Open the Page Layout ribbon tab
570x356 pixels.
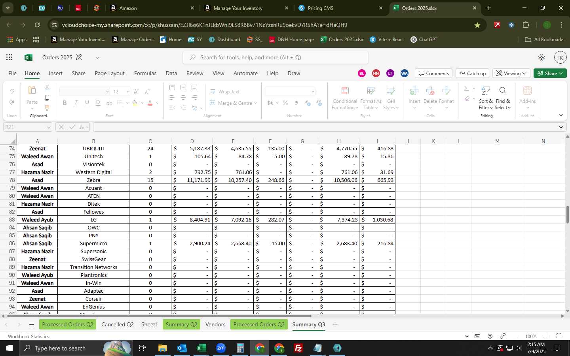click(x=110, y=73)
